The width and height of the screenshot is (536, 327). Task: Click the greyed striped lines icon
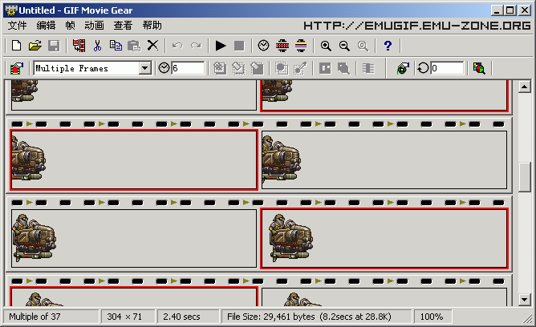368,68
